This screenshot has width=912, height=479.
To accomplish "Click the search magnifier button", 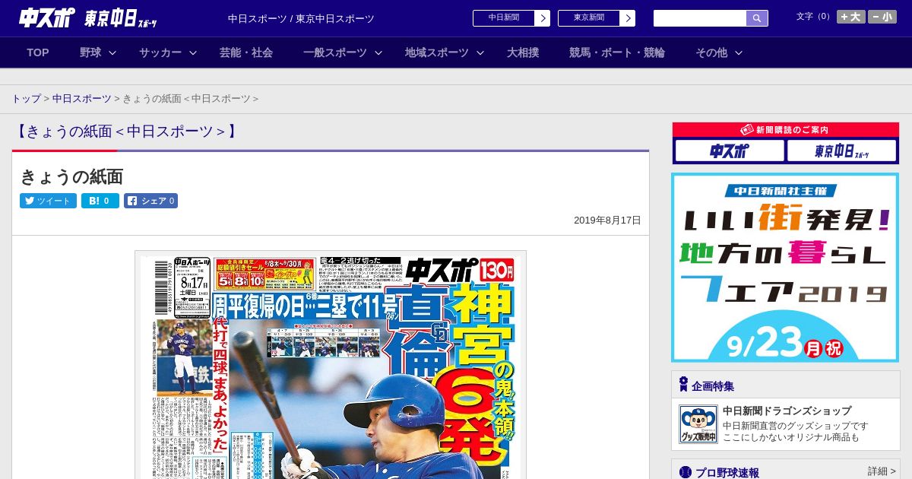I will pos(757,18).
